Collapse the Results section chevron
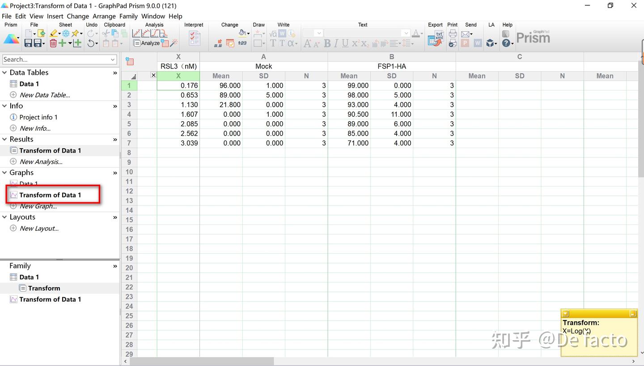644x366 pixels. [x=4, y=139]
